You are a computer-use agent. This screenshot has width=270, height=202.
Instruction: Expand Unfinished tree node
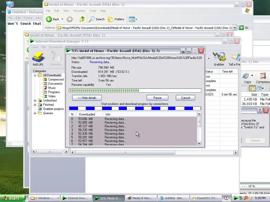tap(35, 100)
